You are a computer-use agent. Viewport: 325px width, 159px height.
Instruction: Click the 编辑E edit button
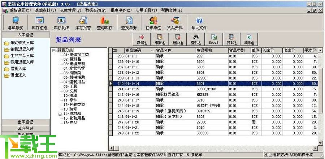[x=160, y=39]
